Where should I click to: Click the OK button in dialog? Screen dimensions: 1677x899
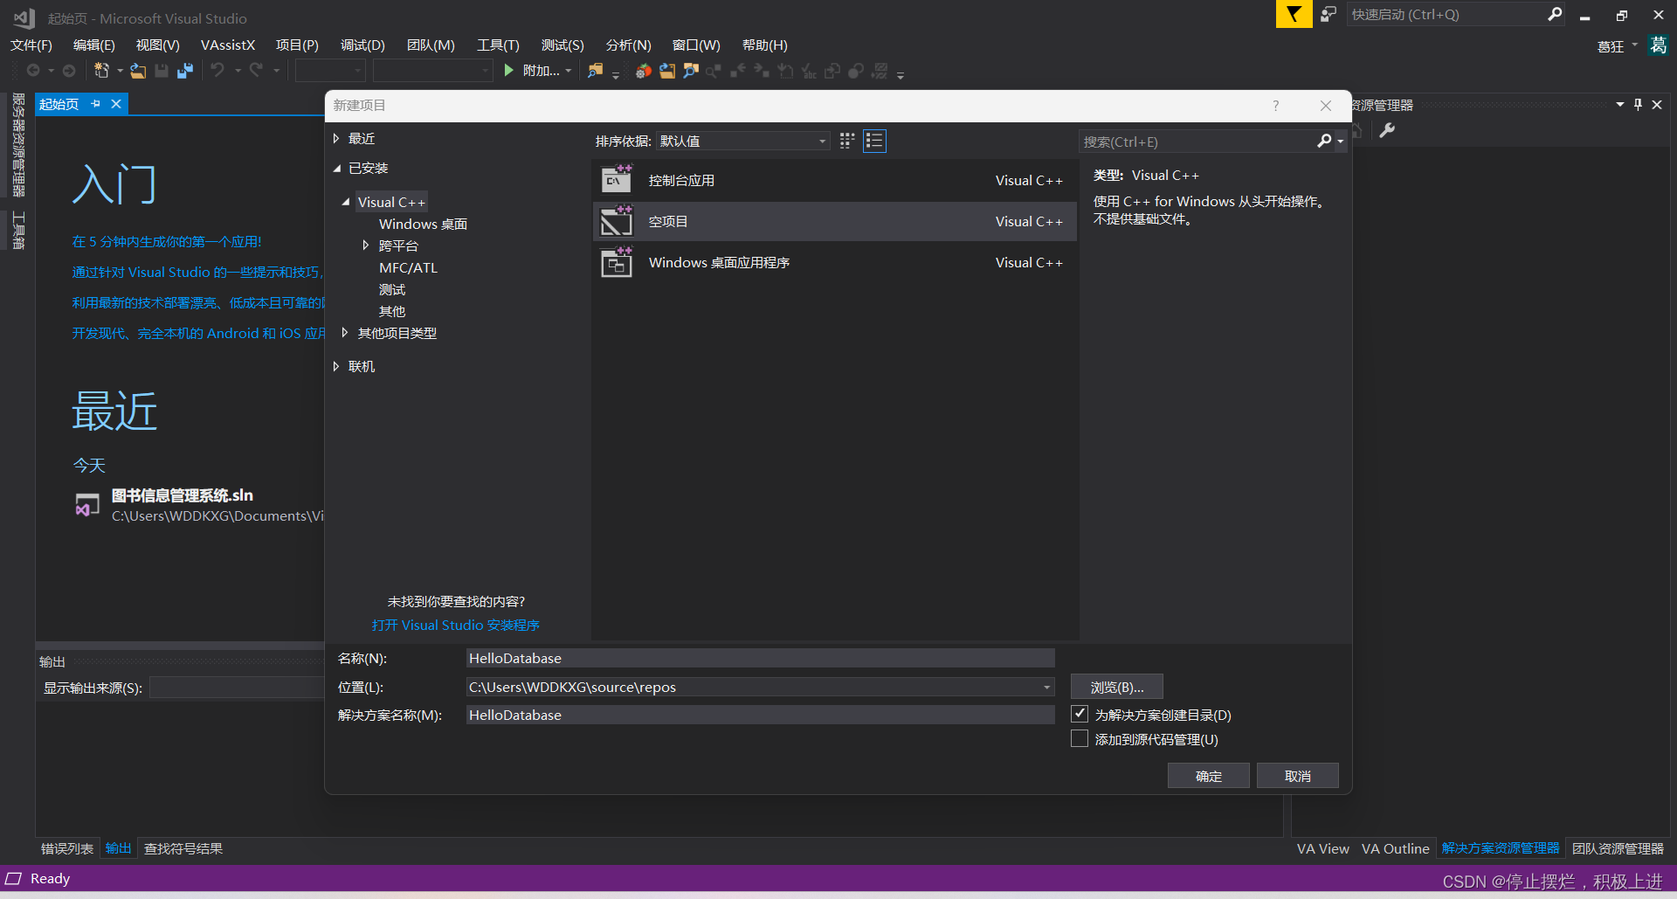1209,776
